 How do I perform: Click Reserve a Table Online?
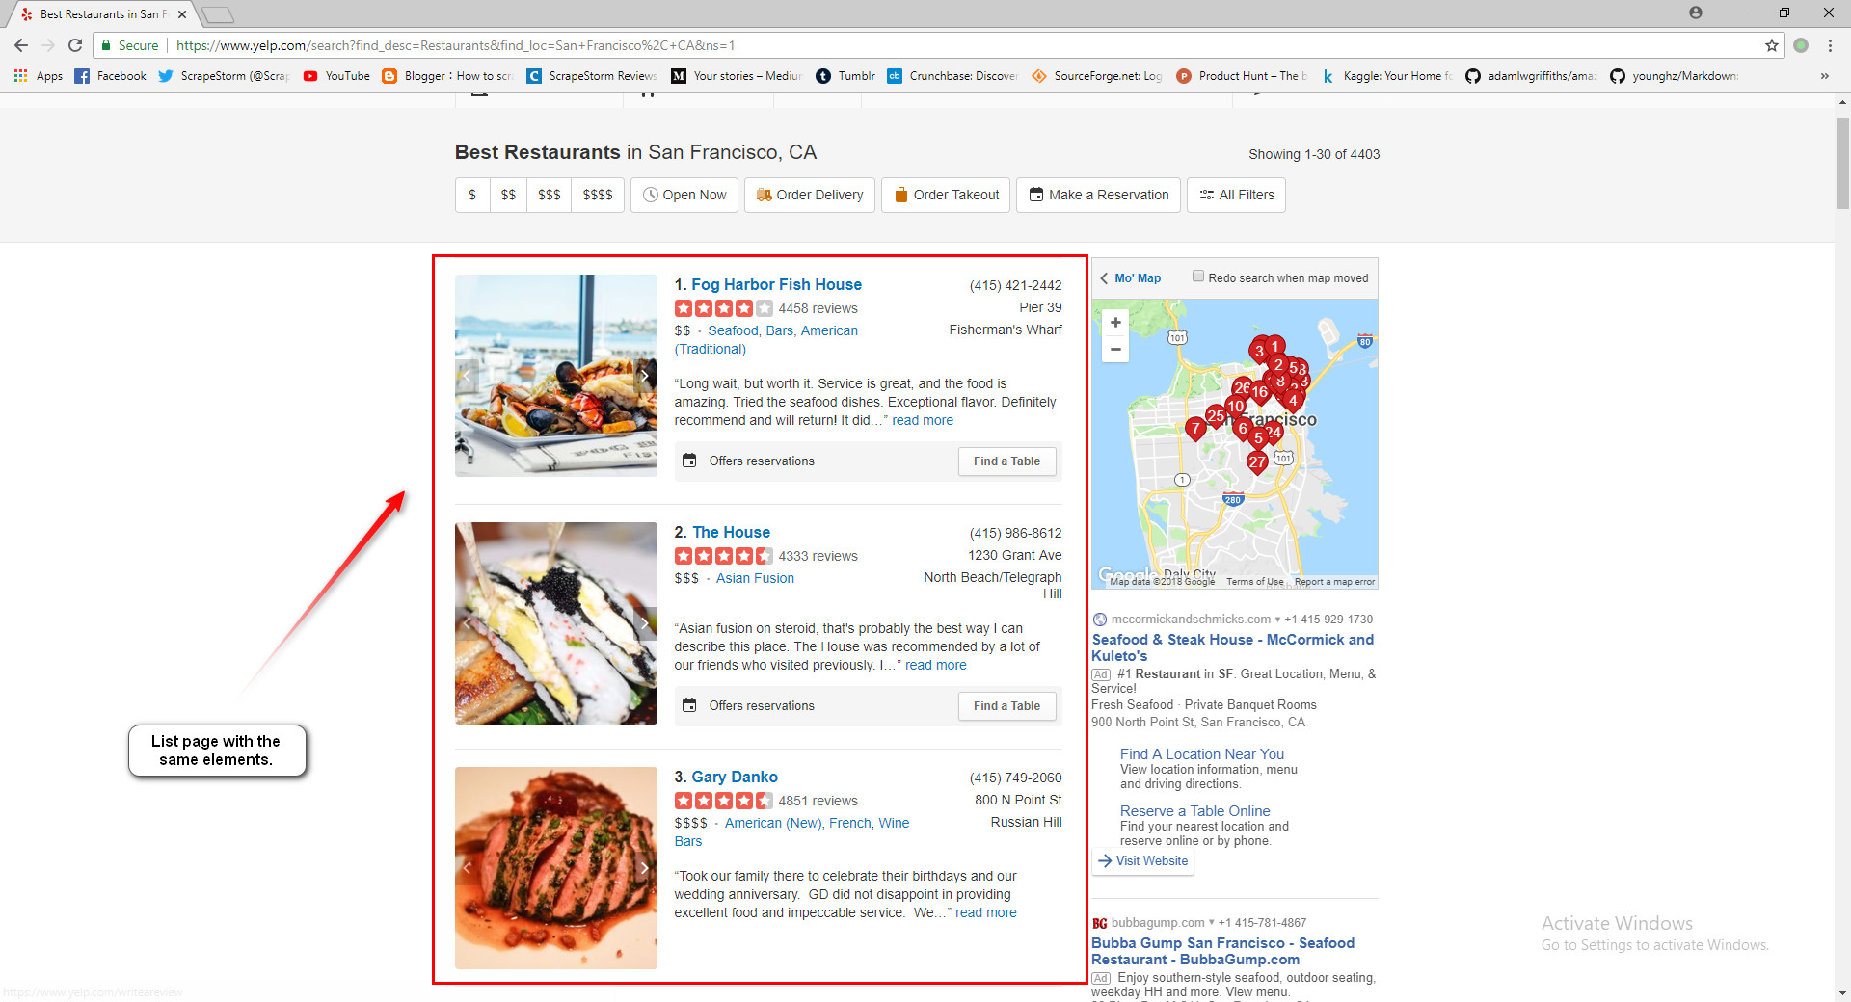click(1194, 811)
